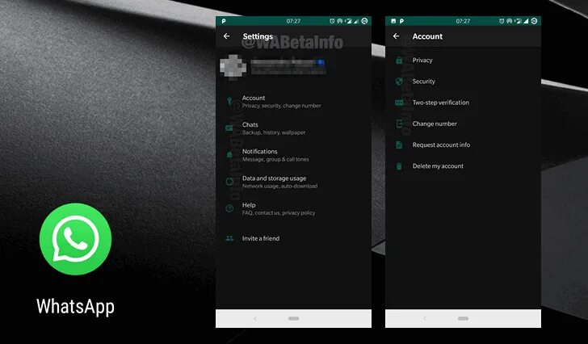Image resolution: width=588 pixels, height=344 pixels.
Task: Click the data usage circle icon
Action: (x=229, y=182)
